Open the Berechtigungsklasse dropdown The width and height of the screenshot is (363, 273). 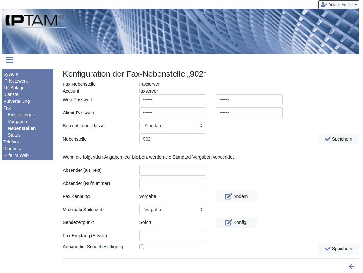coord(173,126)
